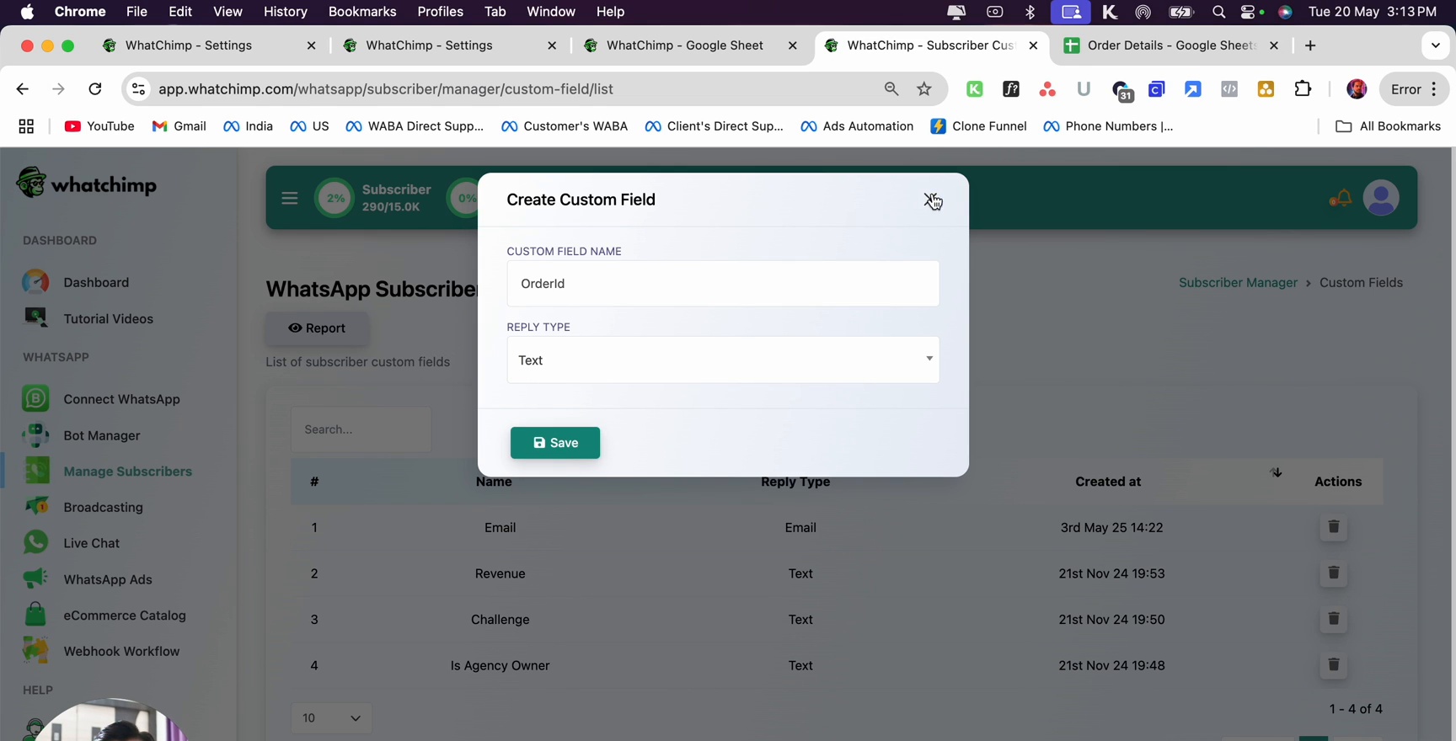Bookmark this page with star icon
Viewport: 1456px width, 741px height.
click(x=924, y=89)
